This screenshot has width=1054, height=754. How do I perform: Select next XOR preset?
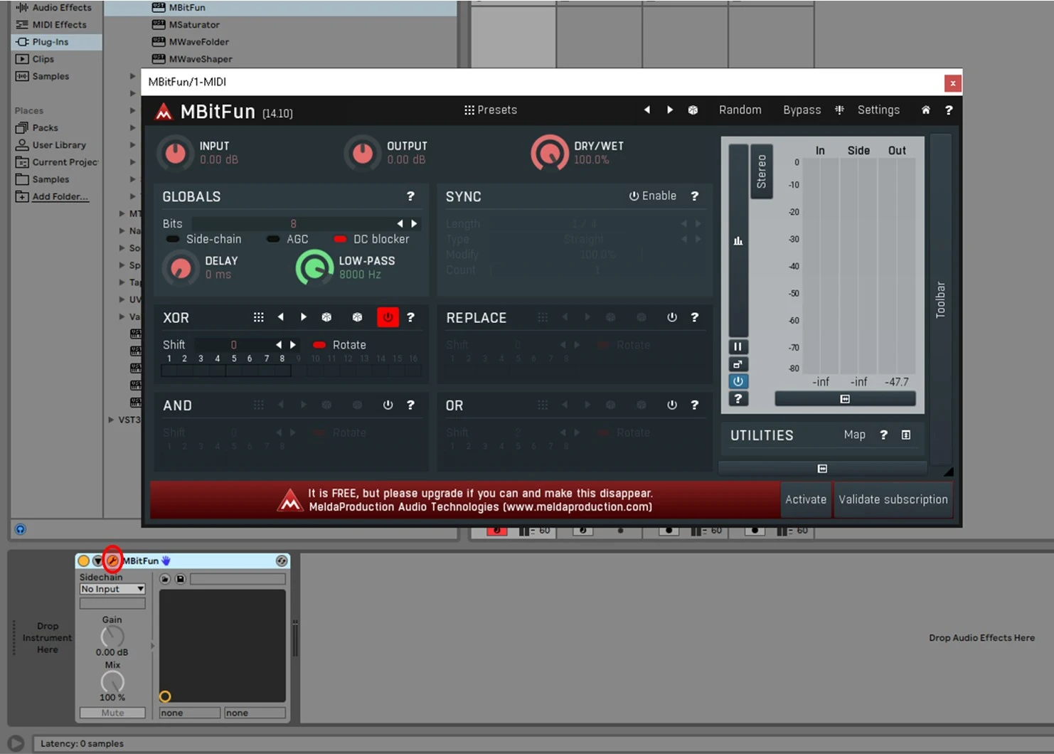pos(304,317)
